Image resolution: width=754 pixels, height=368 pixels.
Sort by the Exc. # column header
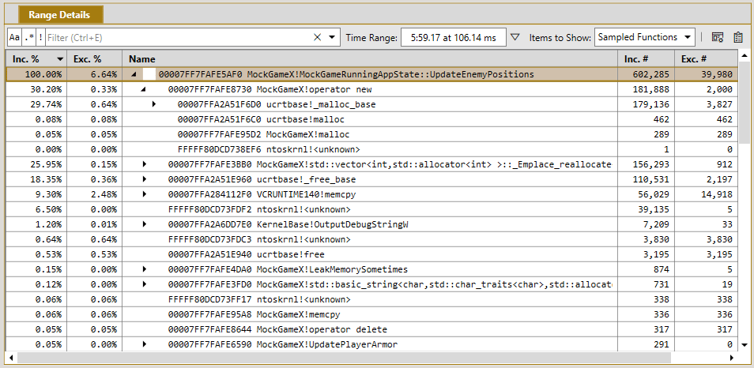(706, 59)
